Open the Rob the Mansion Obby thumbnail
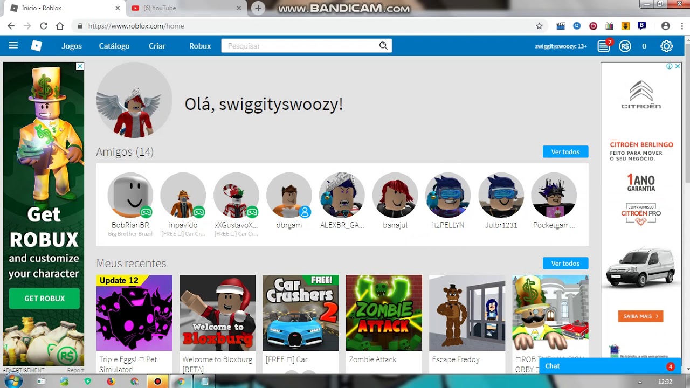 click(550, 313)
